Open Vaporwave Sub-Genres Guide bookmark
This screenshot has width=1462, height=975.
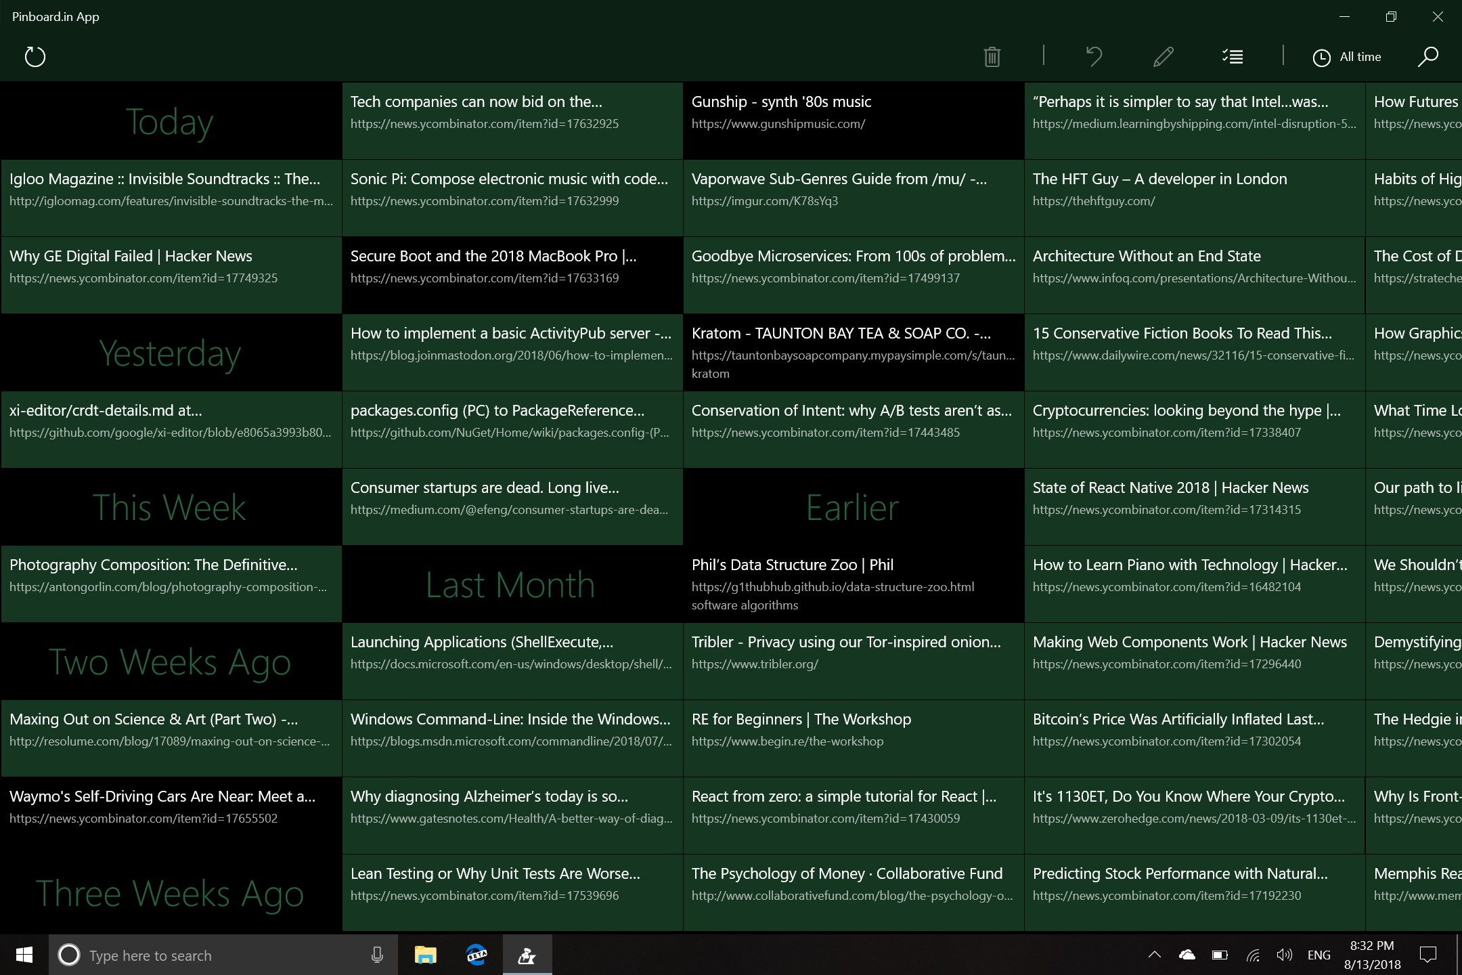pyautogui.click(x=853, y=198)
